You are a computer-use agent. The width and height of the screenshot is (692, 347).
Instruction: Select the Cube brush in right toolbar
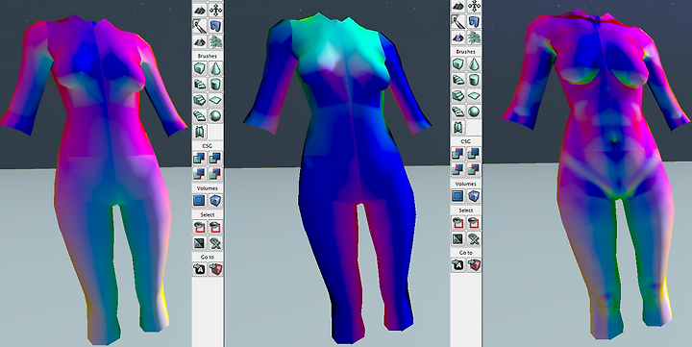point(458,64)
